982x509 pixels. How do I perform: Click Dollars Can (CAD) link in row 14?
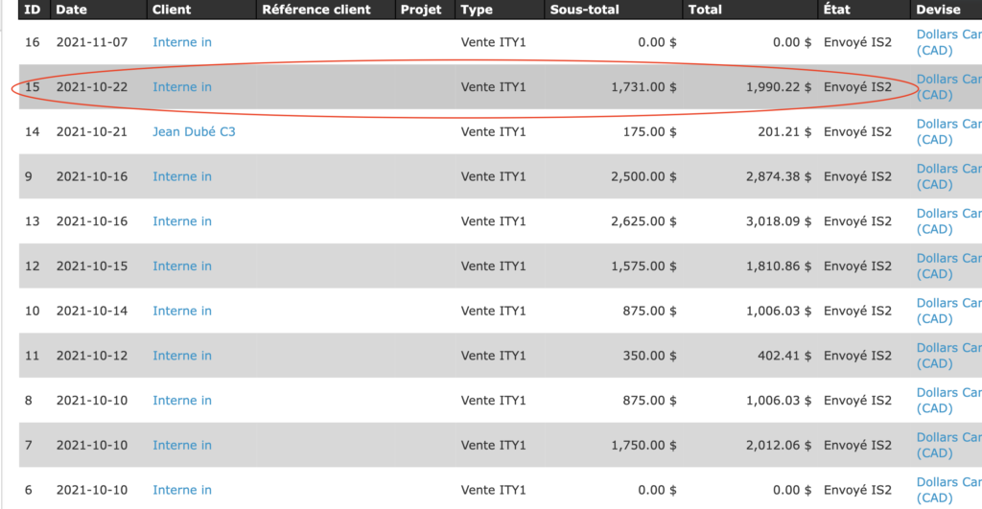pyautogui.click(x=947, y=132)
